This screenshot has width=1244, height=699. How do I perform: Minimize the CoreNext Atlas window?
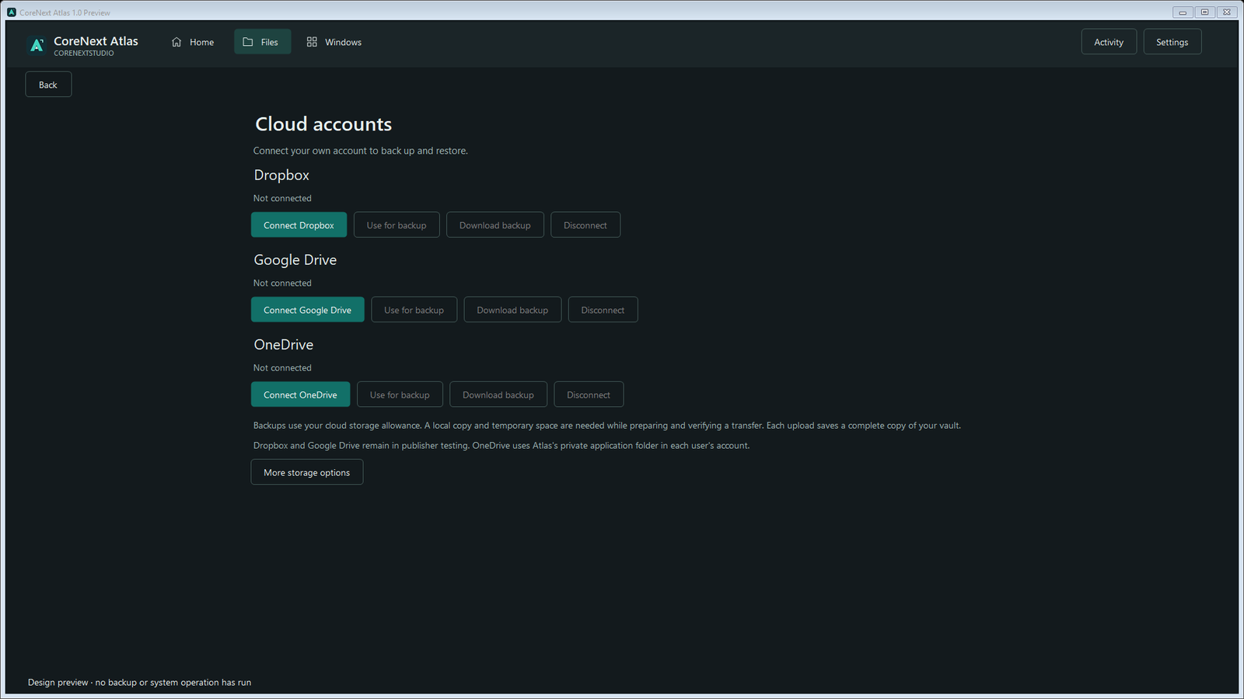click(1183, 12)
